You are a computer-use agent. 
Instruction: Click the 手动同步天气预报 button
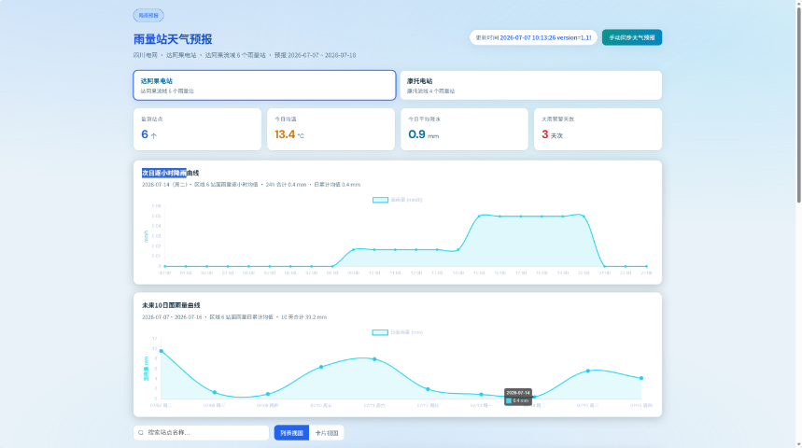632,37
